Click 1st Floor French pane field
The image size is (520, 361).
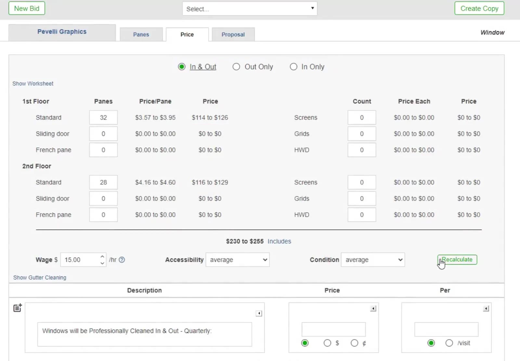coord(103,150)
